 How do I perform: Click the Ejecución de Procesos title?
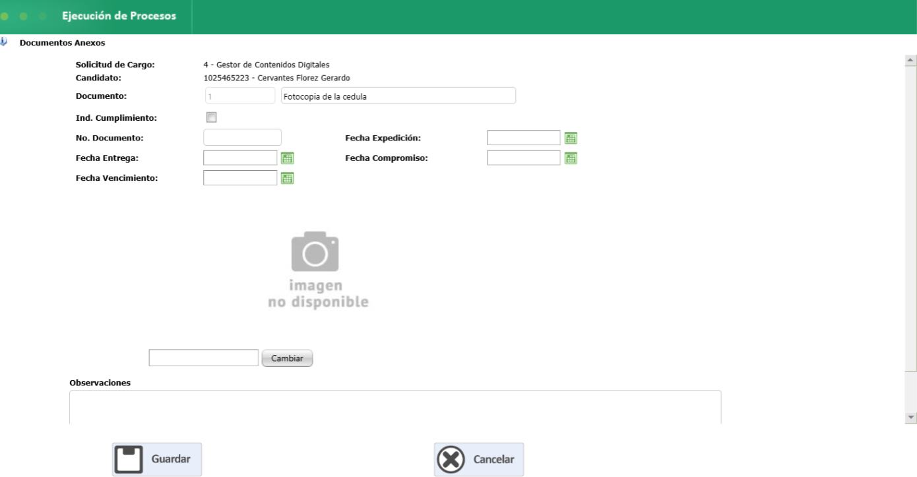coord(119,16)
